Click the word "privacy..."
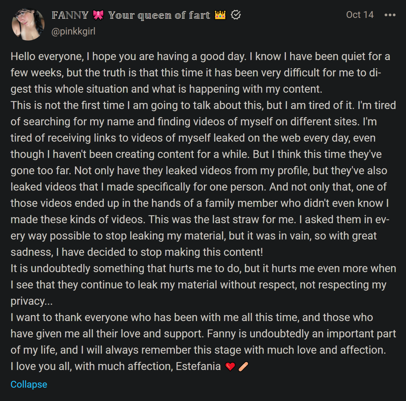Viewport: 406px width, 401px height. [x=32, y=301]
